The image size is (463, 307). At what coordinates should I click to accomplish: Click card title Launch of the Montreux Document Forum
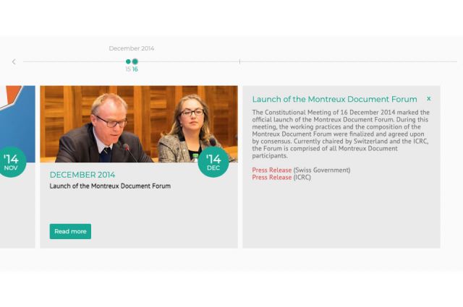[110, 186]
